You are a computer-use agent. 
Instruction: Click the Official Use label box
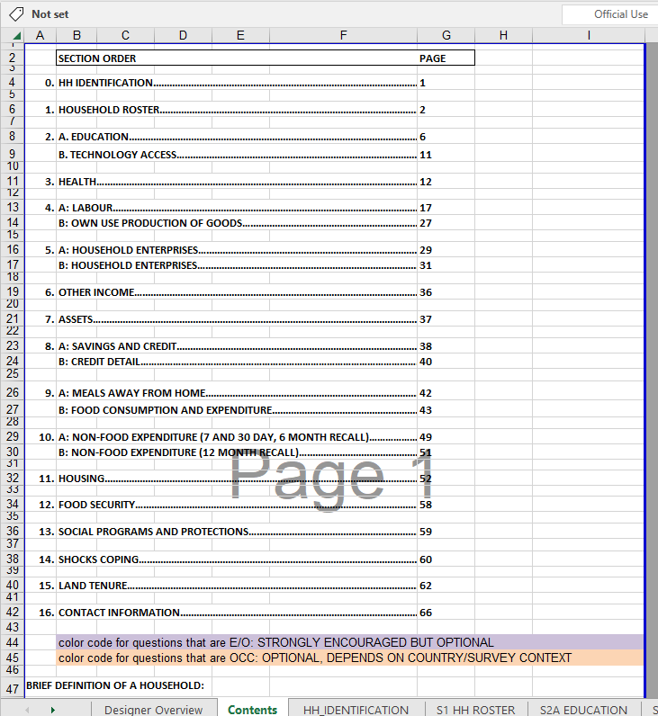(609, 14)
